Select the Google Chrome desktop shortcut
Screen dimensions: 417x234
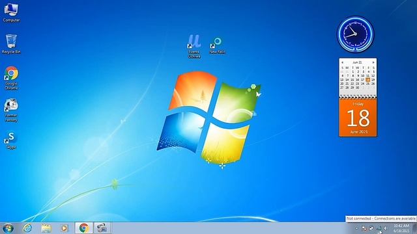(x=11, y=78)
